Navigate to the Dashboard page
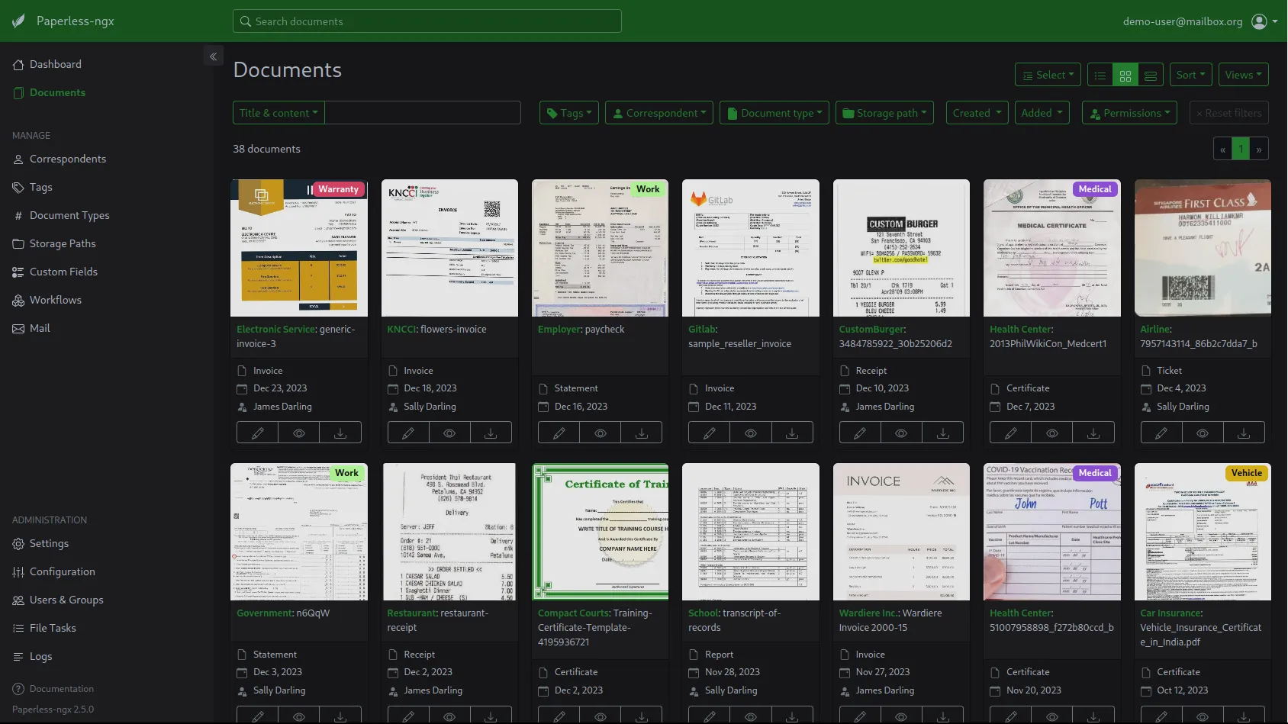1288x724 pixels. 55,64
